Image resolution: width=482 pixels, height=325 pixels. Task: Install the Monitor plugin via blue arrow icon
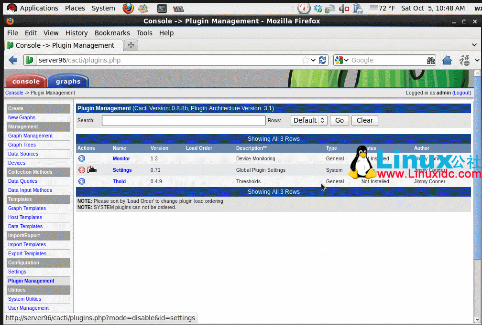(x=82, y=158)
